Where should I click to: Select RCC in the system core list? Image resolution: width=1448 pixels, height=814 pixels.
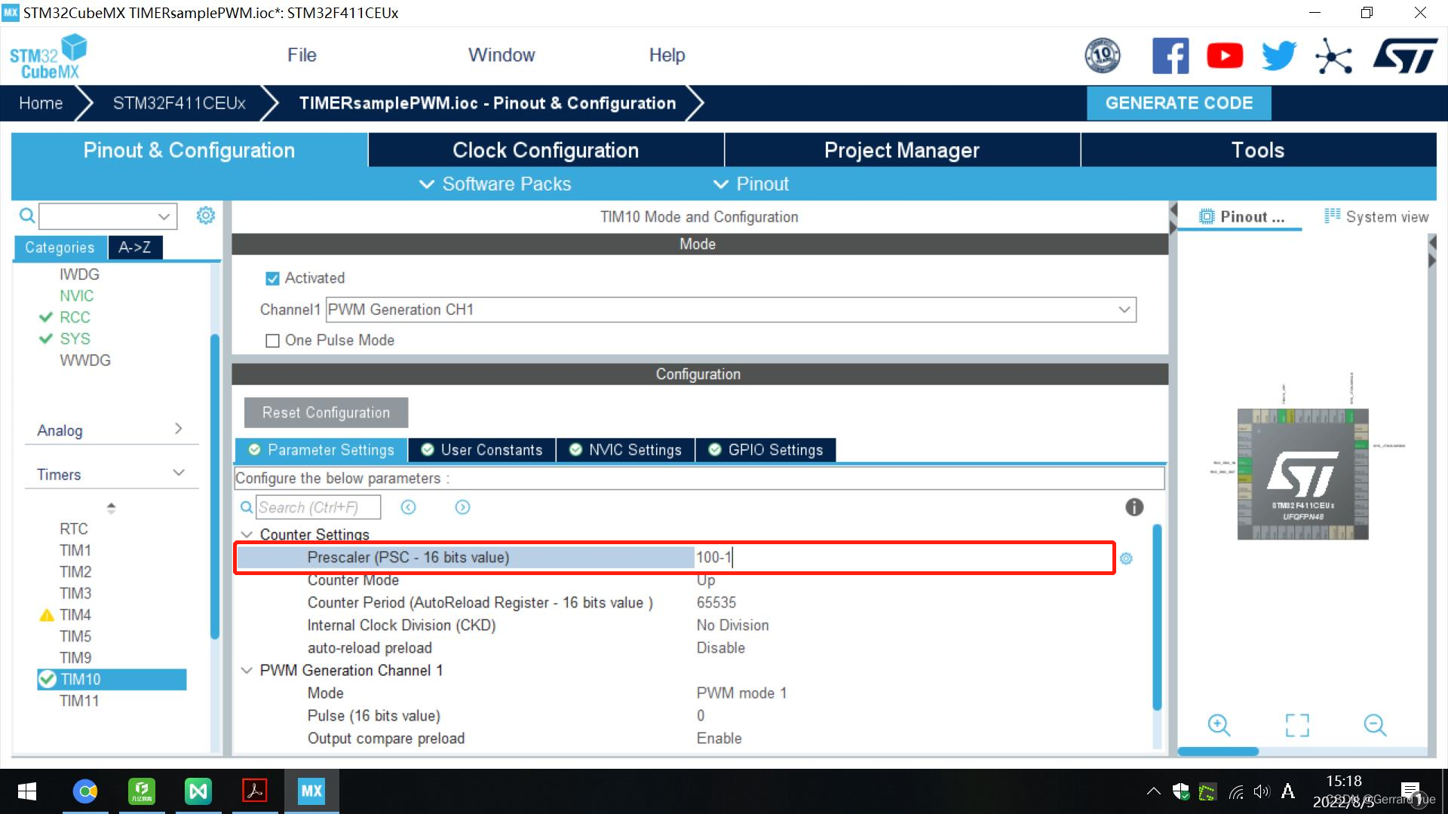(75, 317)
